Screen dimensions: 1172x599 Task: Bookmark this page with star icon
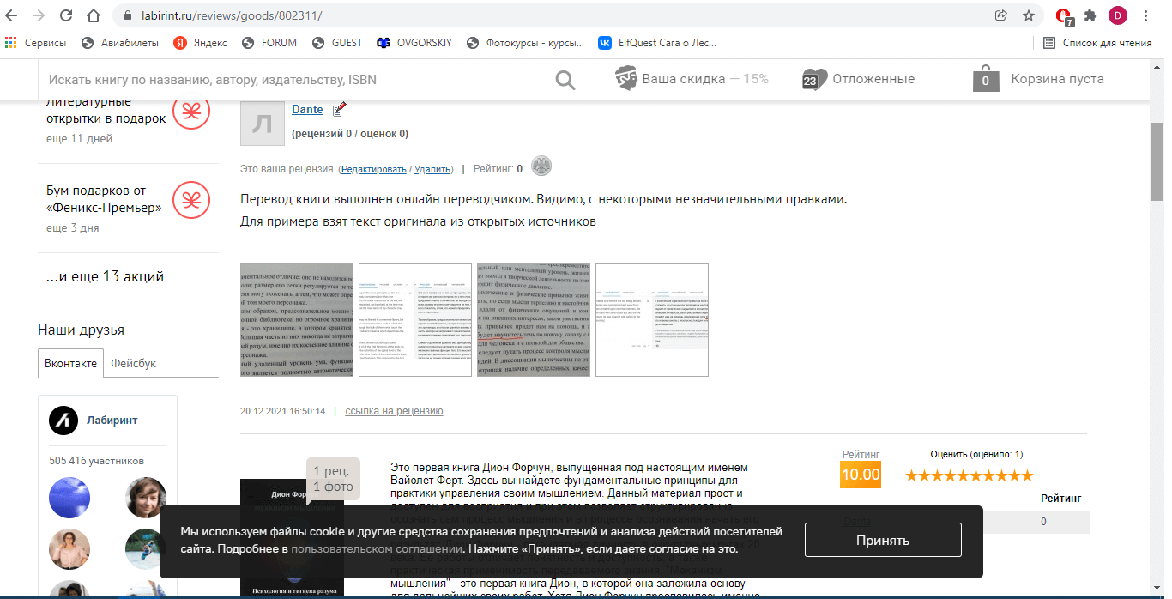click(1028, 15)
